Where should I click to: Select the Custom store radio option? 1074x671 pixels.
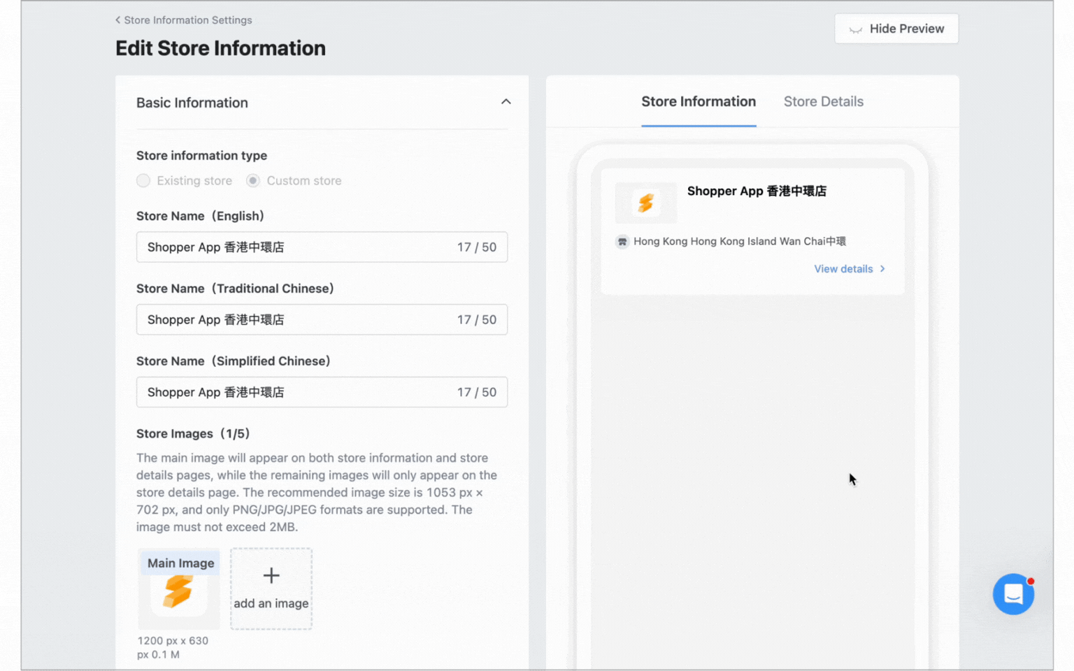253,180
